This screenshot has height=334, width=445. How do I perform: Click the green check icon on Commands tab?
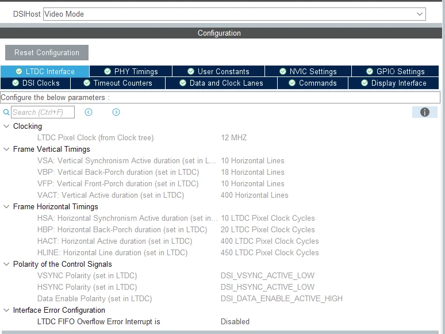click(x=292, y=83)
